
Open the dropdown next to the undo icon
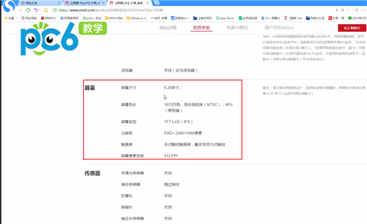click(x=40, y=10)
